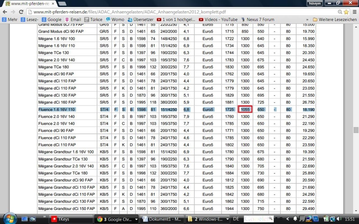Switch to the mit-pferden-reisen browser tab

point(28,3)
